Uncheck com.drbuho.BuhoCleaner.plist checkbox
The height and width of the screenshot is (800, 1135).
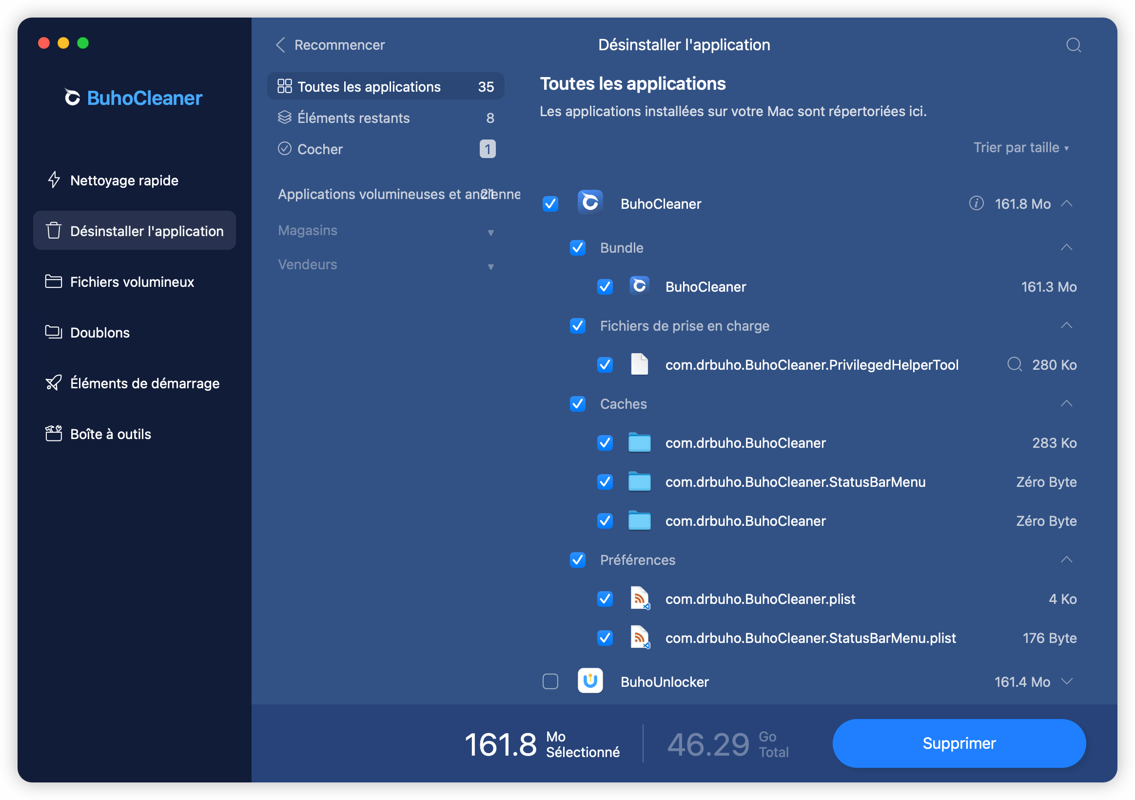pyautogui.click(x=605, y=599)
